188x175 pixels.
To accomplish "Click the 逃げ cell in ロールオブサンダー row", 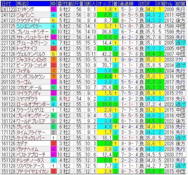I will point(180,104).
